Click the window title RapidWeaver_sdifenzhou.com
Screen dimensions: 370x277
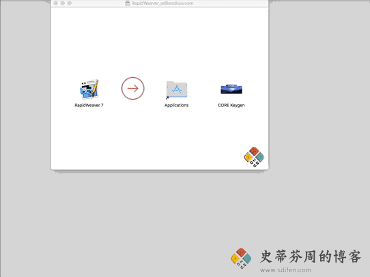click(x=162, y=3)
